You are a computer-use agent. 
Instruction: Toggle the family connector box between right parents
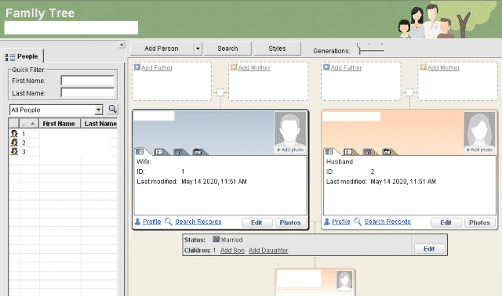pyautogui.click(x=409, y=92)
